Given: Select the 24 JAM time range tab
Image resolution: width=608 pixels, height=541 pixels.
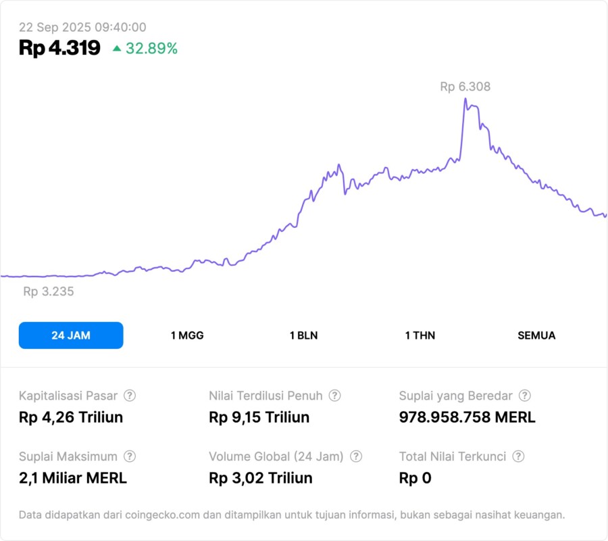Looking at the screenshot, I should point(71,335).
